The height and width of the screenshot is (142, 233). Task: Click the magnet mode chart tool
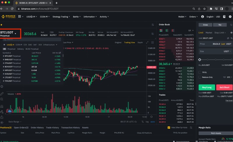(x=2, y=107)
